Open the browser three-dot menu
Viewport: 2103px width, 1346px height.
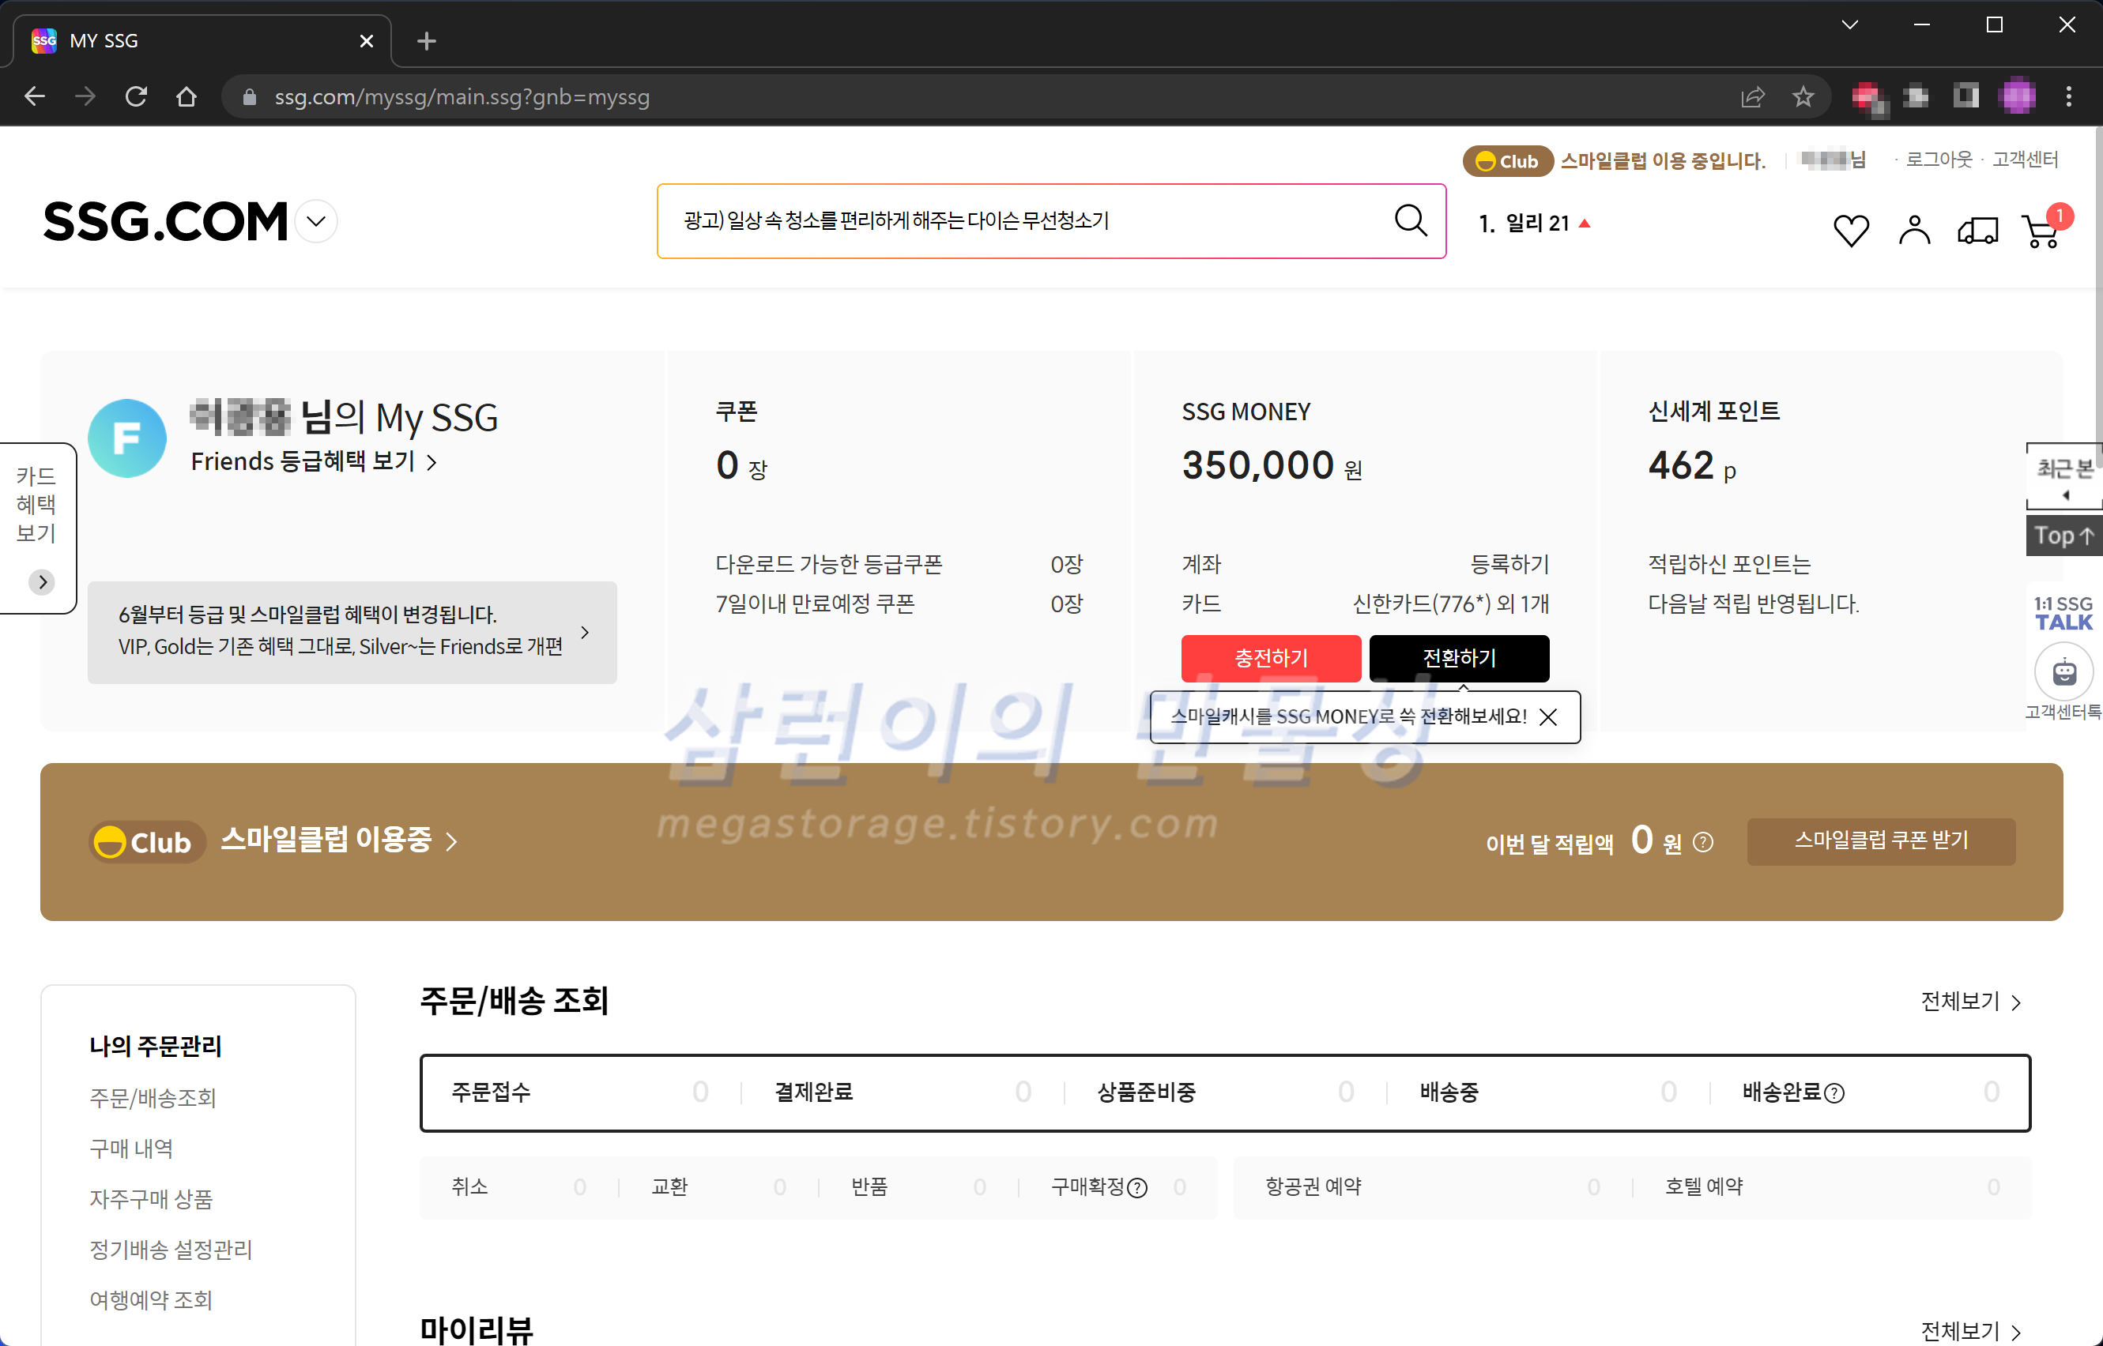[x=2068, y=96]
